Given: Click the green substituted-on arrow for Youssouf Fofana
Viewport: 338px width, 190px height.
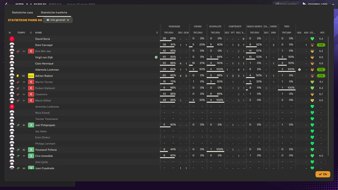Looking at the screenshot, I should coord(31,150).
